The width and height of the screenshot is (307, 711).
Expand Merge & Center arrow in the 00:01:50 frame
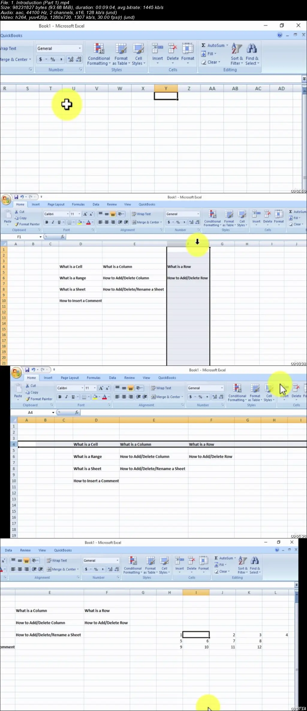coord(30,59)
